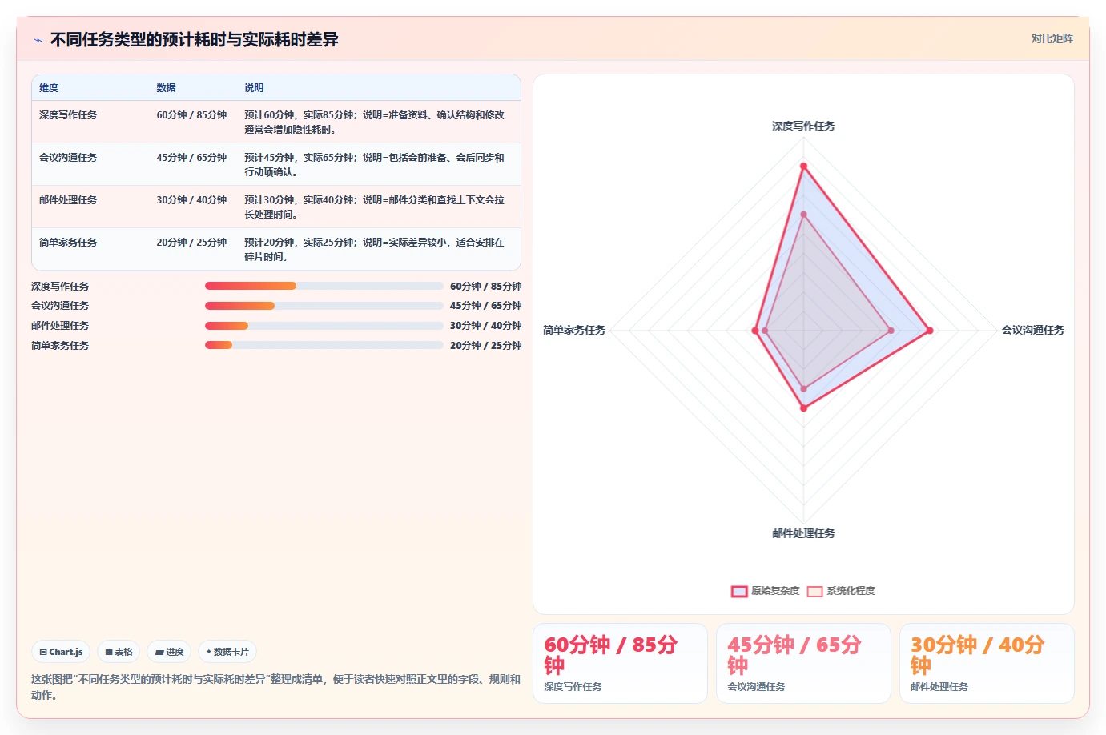Image resolution: width=1106 pixels, height=735 pixels.
Task: Click radar axis label 简单家务任务
Action: click(574, 330)
